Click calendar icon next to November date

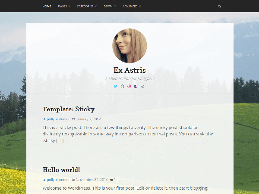point(73,180)
